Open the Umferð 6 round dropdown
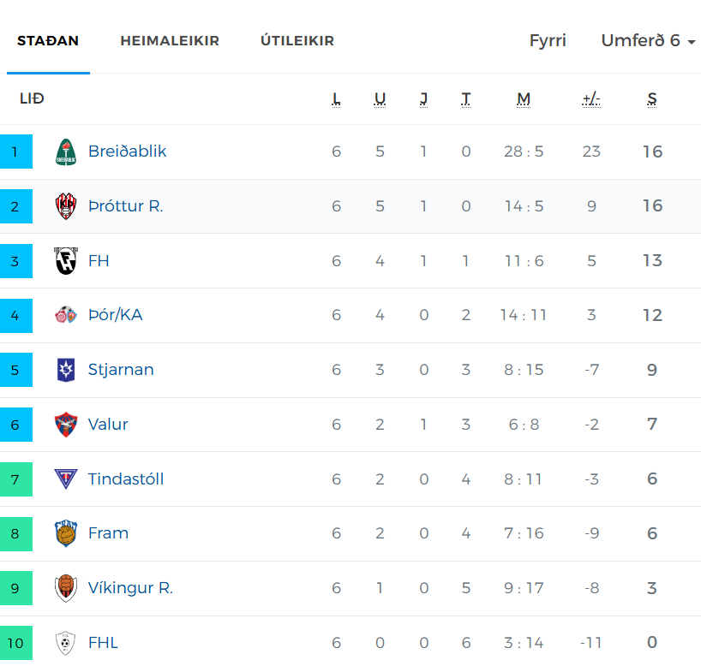The image size is (701, 666). (648, 40)
